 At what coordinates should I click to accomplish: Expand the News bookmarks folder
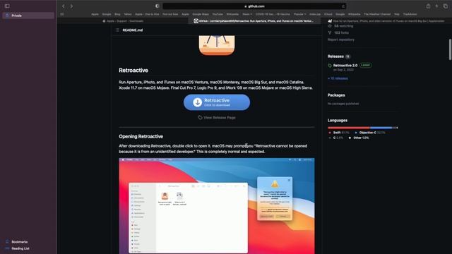click(x=247, y=14)
